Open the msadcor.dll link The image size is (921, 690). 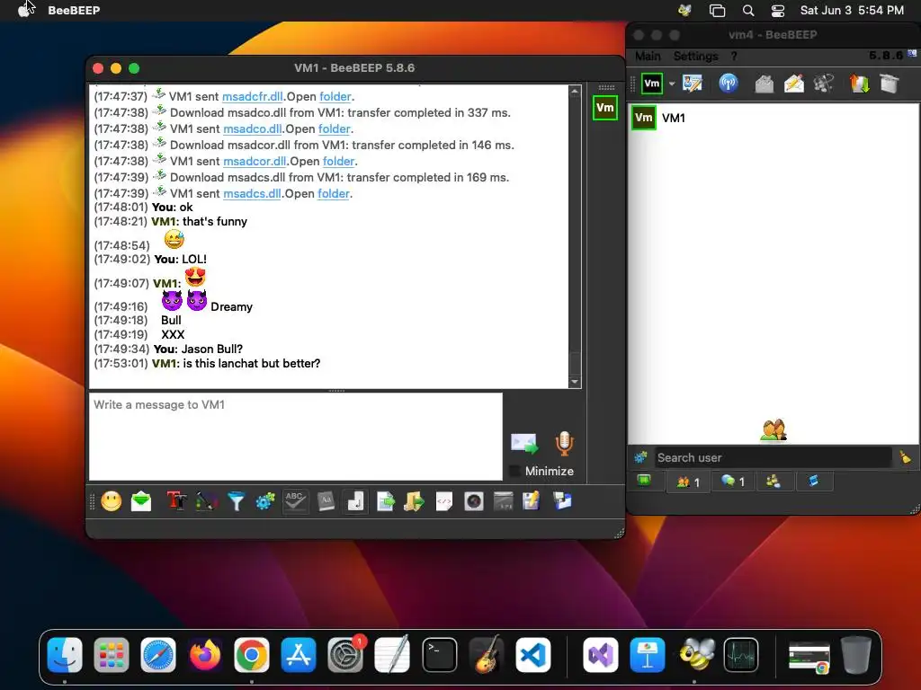[255, 161]
